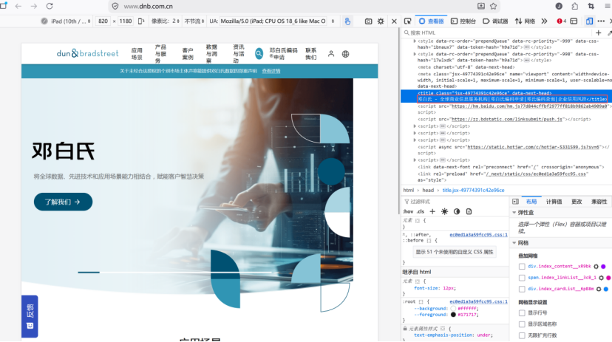Screen dimensions: 612x342
Task: Open the 不节流 throttling dropdown
Action: point(194,21)
